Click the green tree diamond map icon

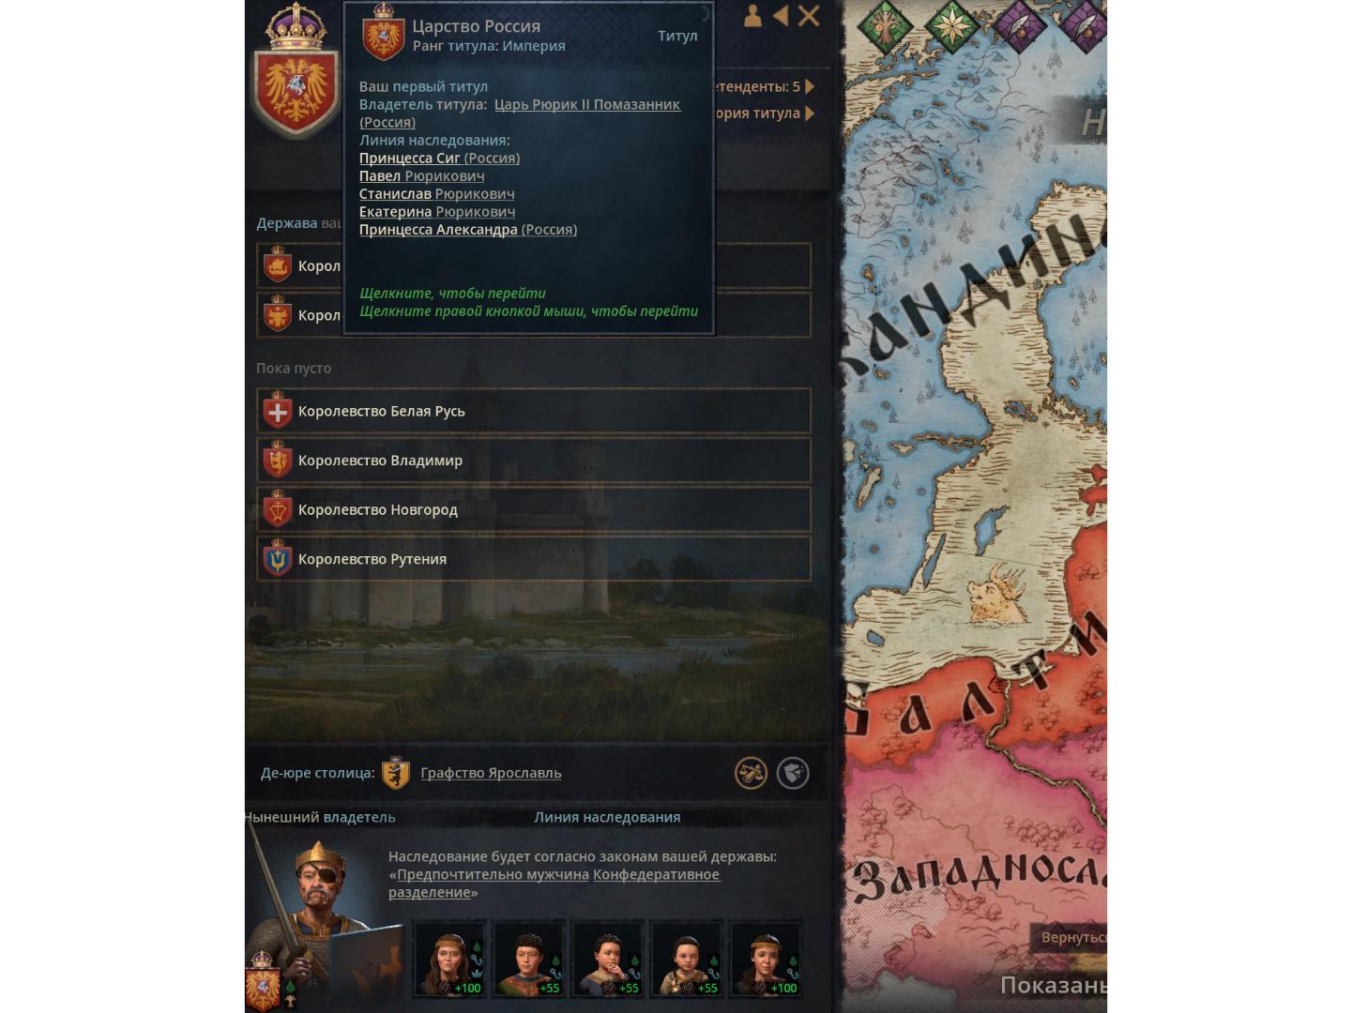click(x=884, y=25)
